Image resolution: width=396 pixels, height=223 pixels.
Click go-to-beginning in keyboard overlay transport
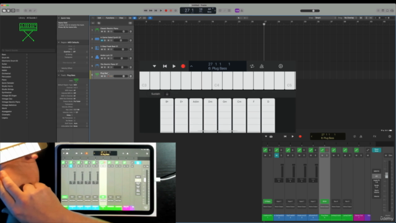[165, 66]
